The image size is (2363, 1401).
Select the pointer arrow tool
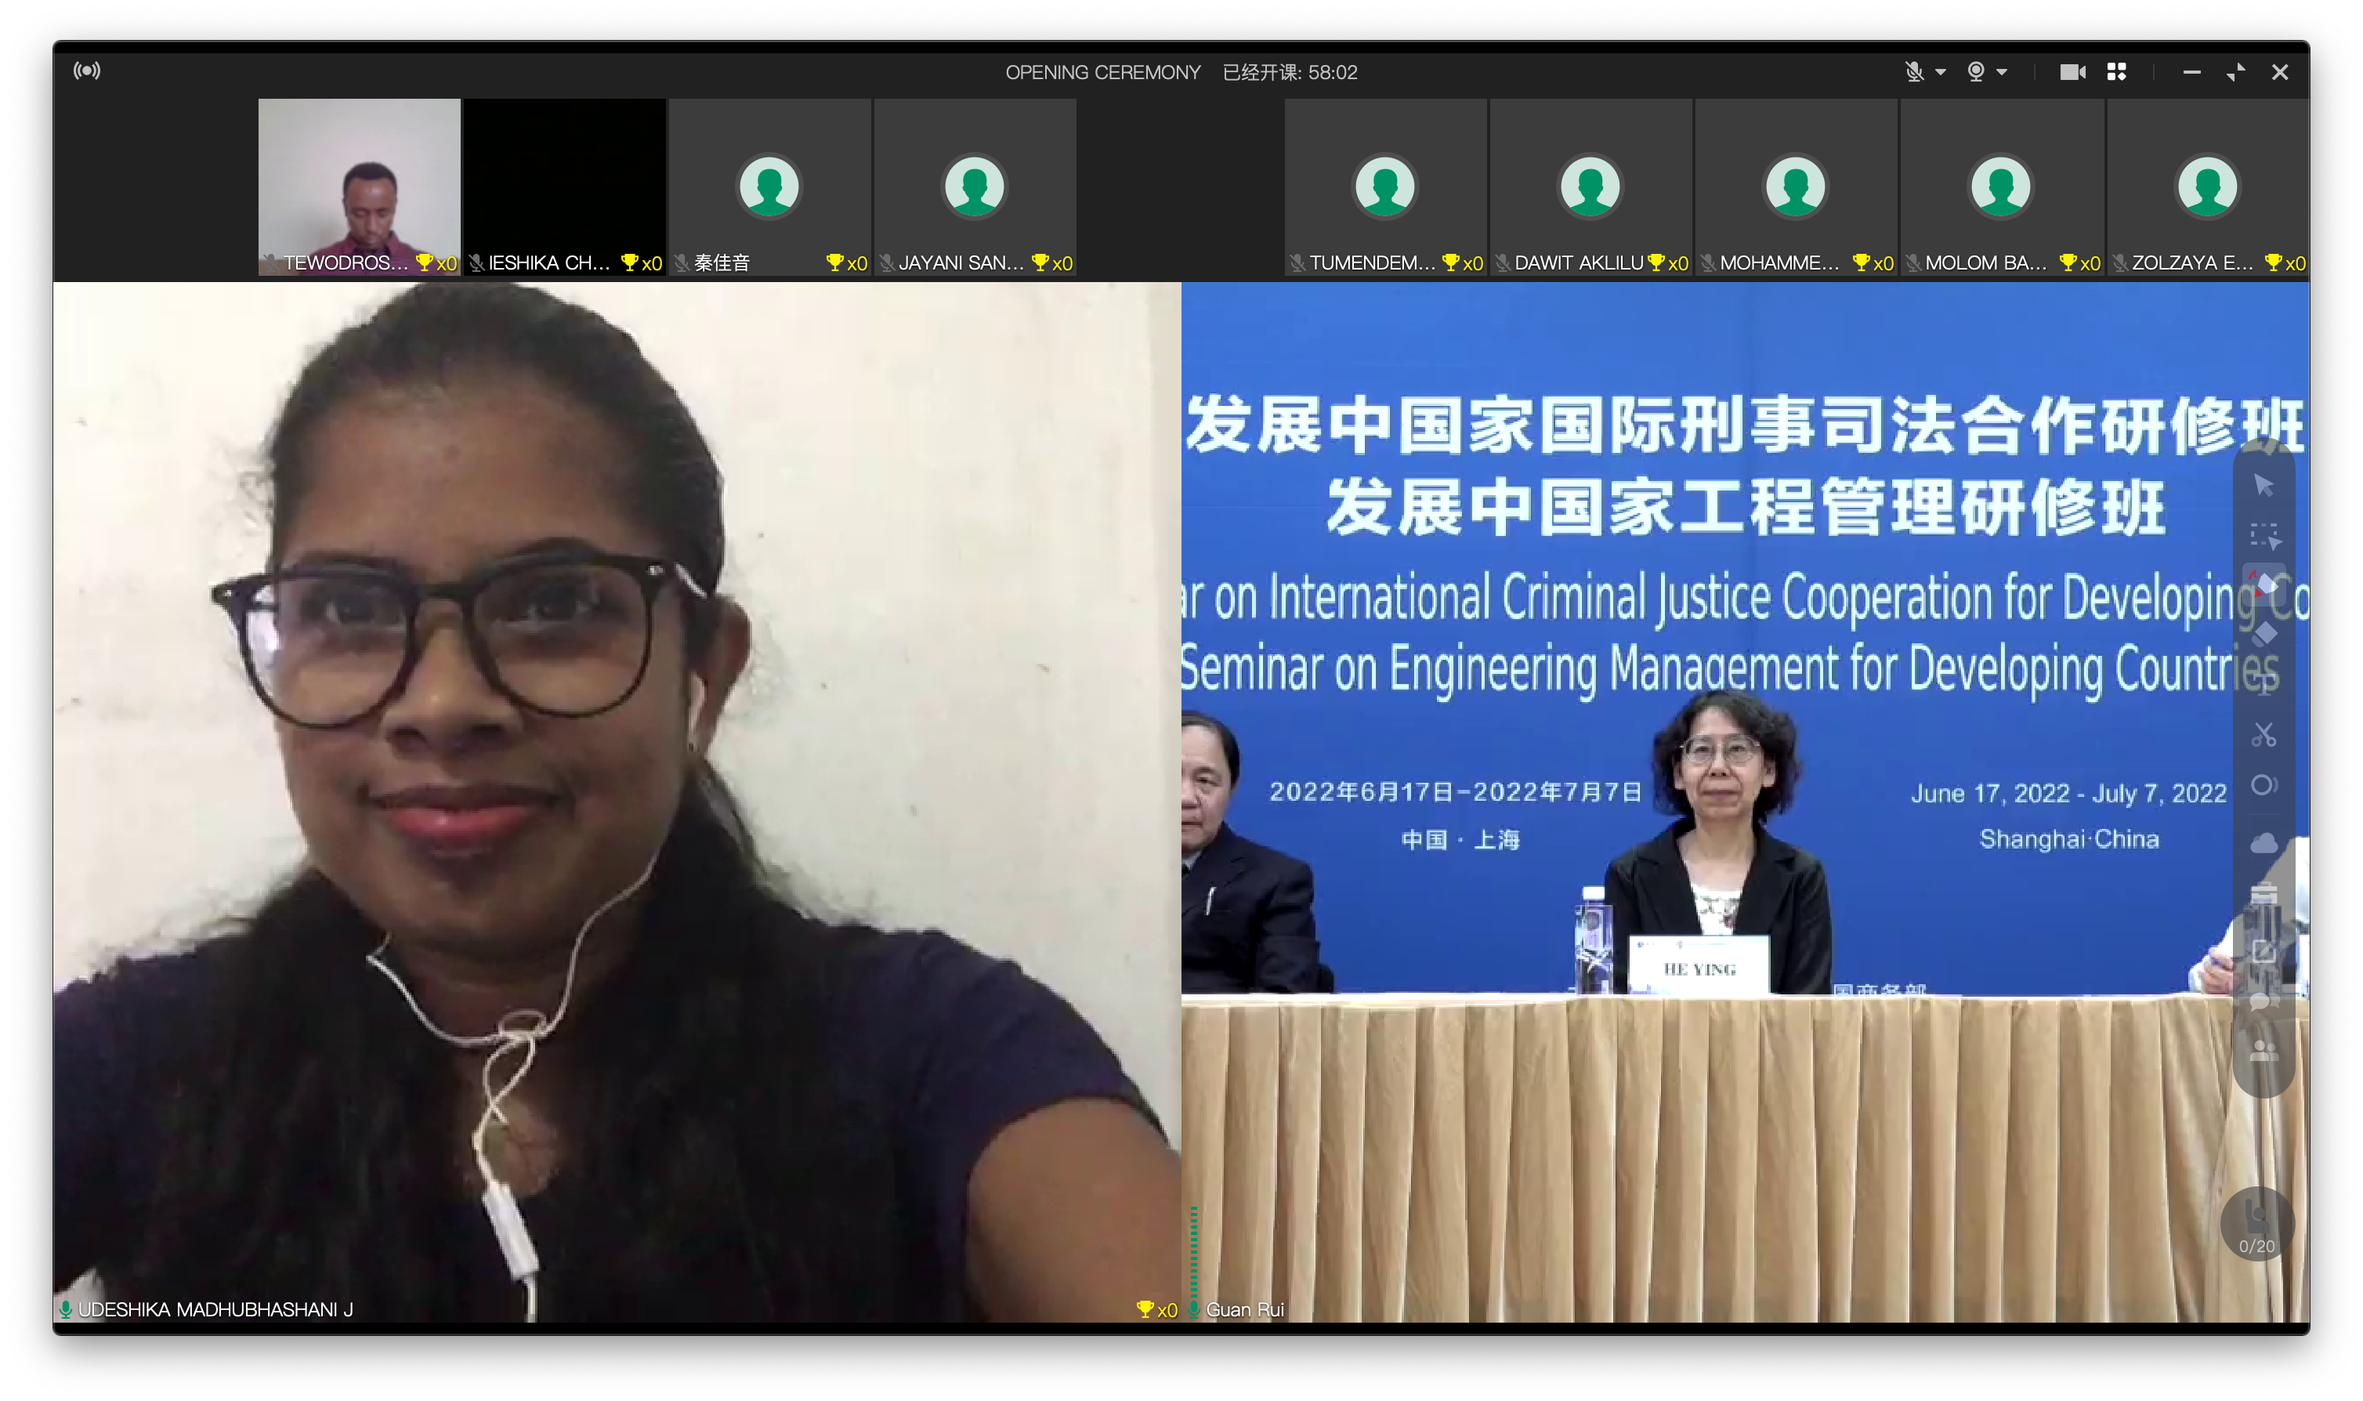[x=2263, y=485]
